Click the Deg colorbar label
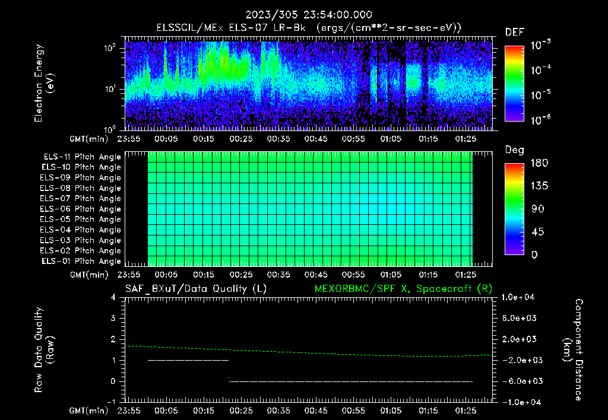This screenshot has height=420, width=608. [515, 150]
